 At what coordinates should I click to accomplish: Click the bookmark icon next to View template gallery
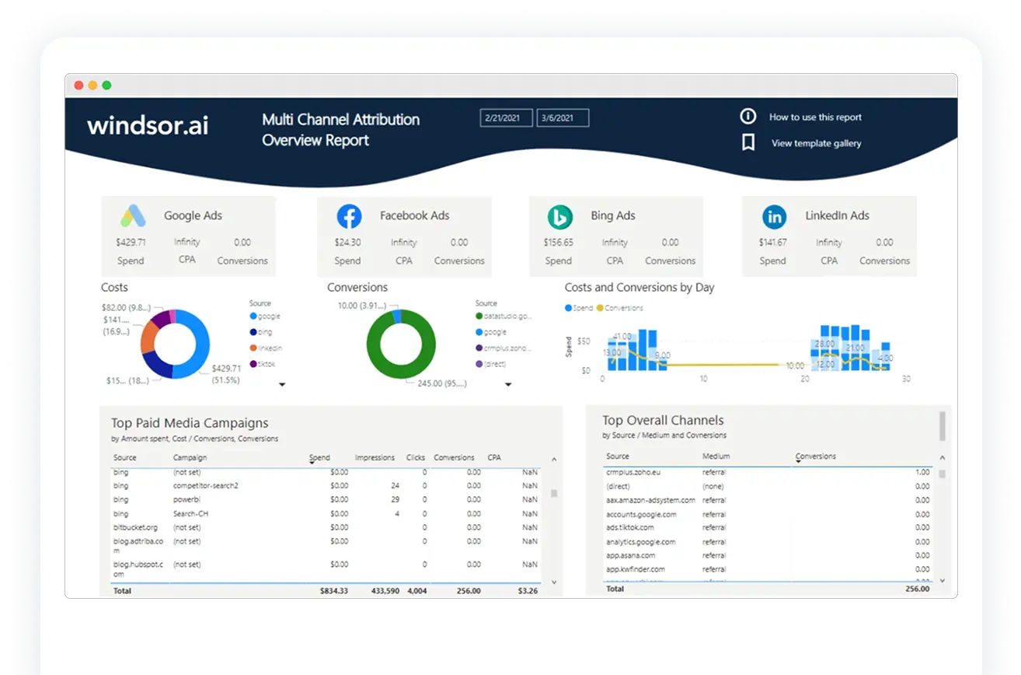tap(747, 142)
